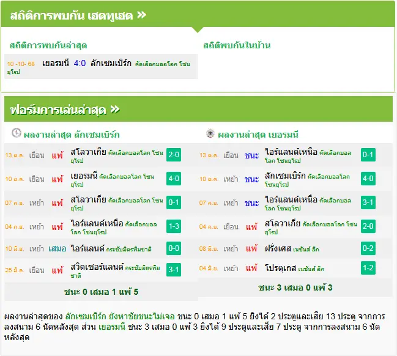Open the สถิติการพบกันล่าสุด tab
This screenshot has height=356, width=397.
point(48,46)
